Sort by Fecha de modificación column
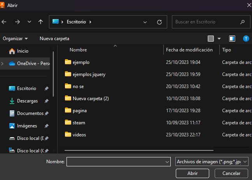The image size is (252, 180). tap(189, 50)
